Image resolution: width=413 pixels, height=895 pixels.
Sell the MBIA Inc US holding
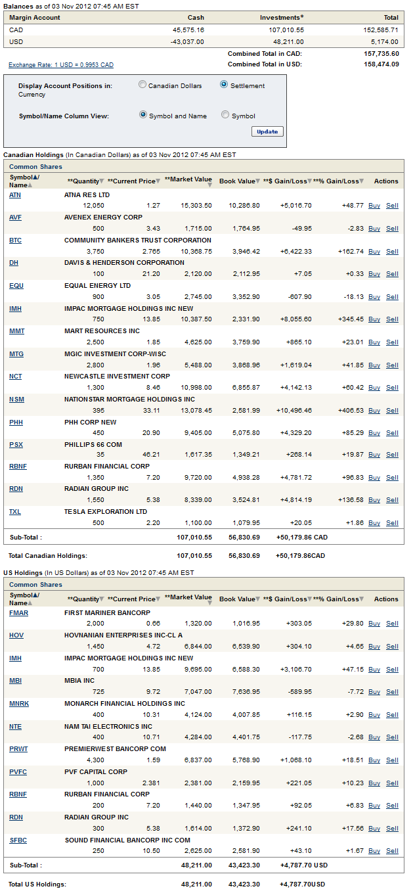click(392, 692)
